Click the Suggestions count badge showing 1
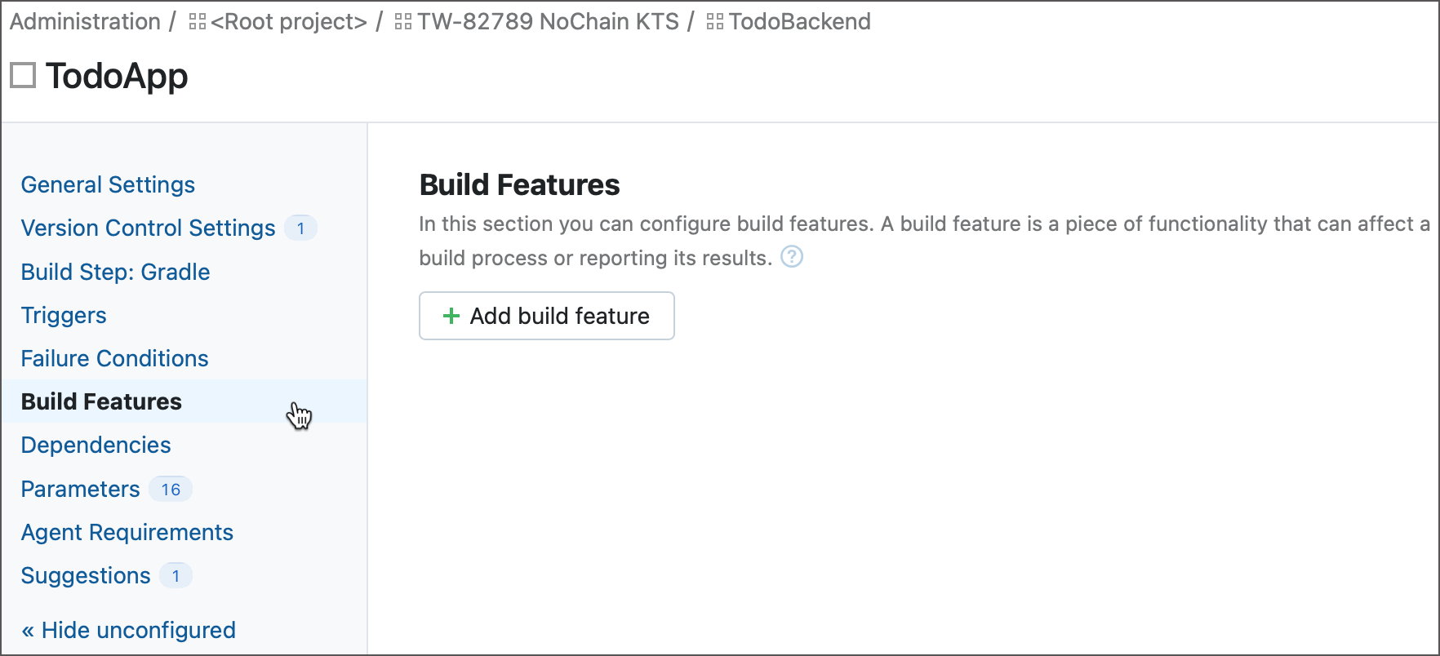 (x=176, y=575)
